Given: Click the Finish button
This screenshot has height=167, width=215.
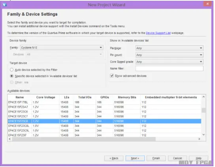Looking at the screenshot, I should [x=156, y=158].
